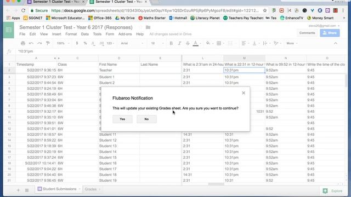The image size is (351, 197).
Task: Click the spreadsheet title text
Action: tap(76, 27)
